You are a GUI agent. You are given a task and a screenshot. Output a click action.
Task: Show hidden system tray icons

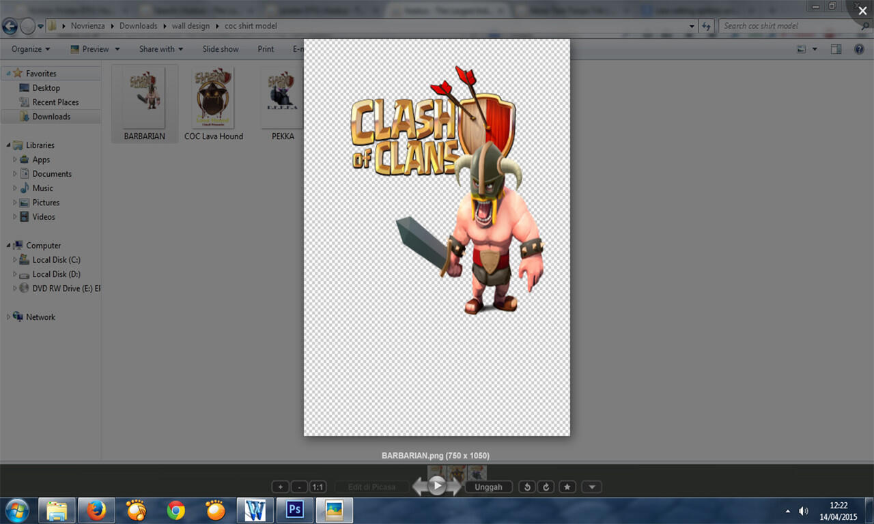[788, 510]
